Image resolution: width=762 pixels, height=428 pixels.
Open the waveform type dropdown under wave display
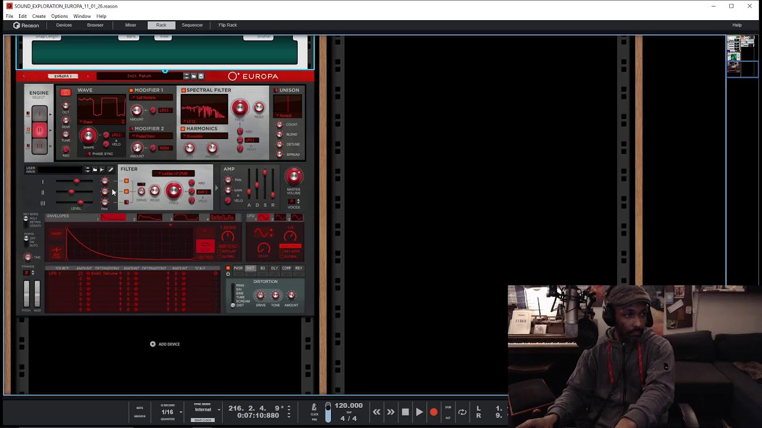[102, 122]
